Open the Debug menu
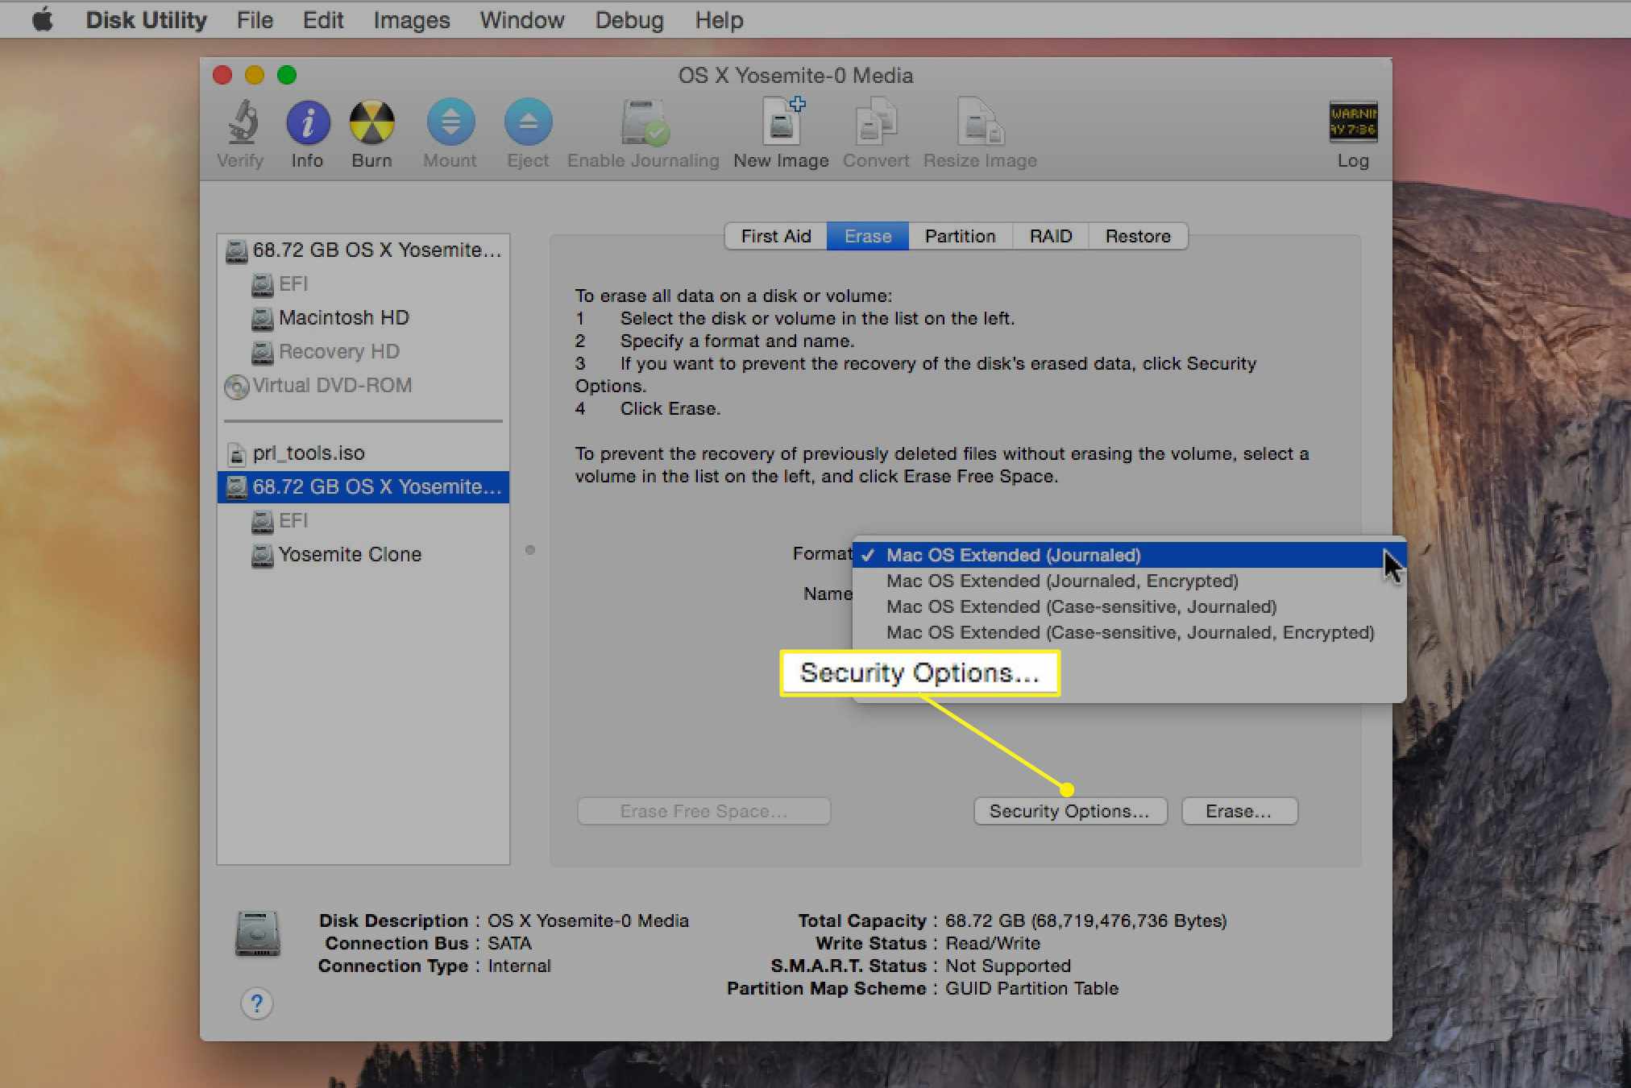This screenshot has width=1631, height=1088. point(629,19)
